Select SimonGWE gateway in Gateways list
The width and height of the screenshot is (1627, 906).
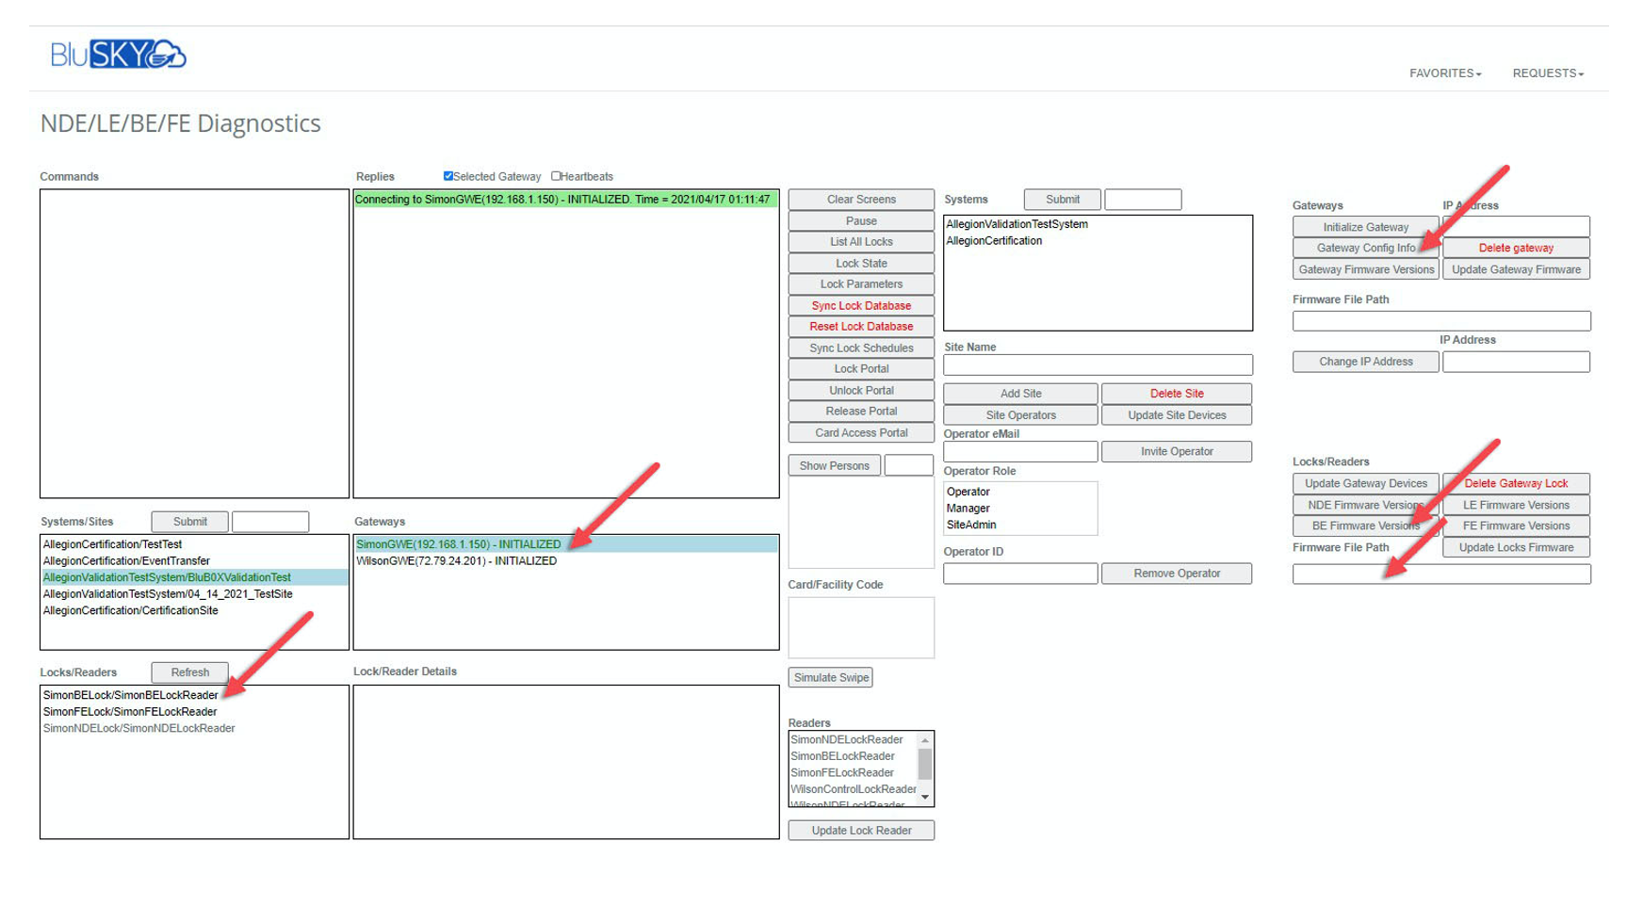tap(459, 544)
